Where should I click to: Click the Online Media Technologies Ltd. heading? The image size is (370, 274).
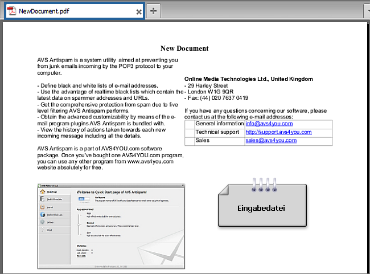tap(249, 79)
